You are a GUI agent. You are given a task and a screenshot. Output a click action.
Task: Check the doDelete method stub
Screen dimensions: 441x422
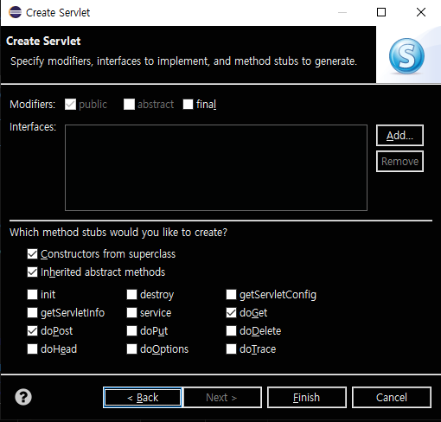tap(231, 331)
